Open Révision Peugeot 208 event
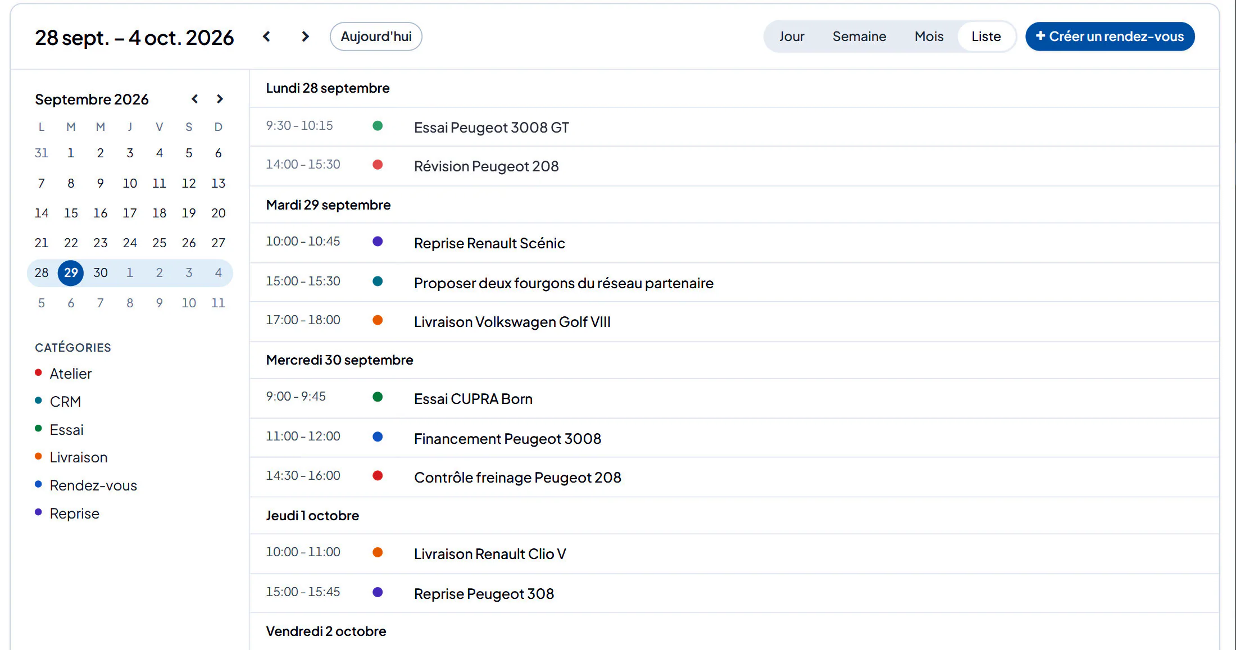The height and width of the screenshot is (650, 1236). [x=734, y=166]
